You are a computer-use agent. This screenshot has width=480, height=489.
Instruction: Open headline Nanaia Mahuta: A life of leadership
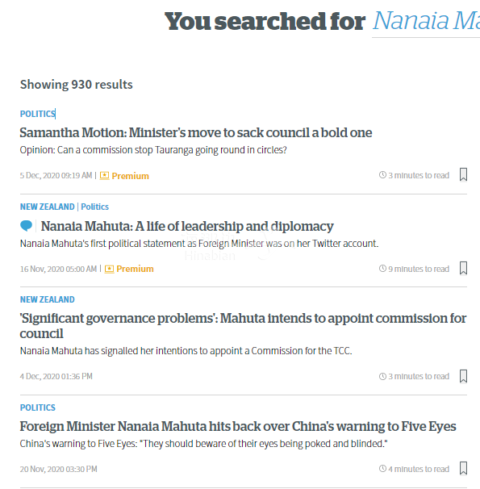tap(187, 227)
